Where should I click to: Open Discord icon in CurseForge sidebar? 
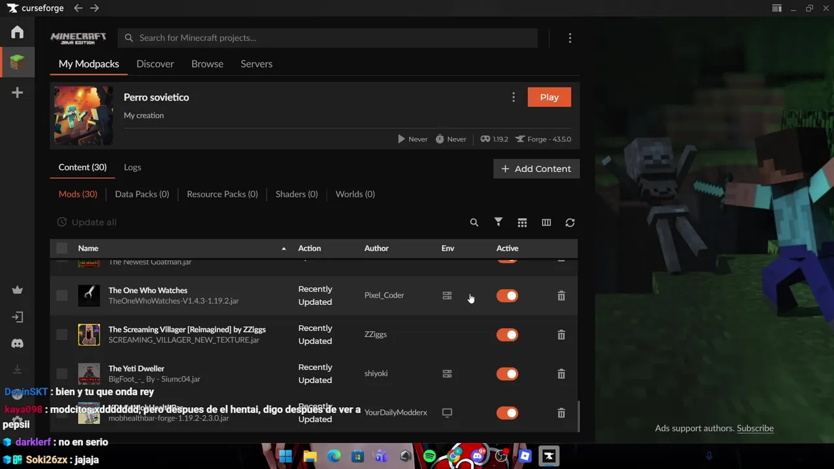coord(18,343)
